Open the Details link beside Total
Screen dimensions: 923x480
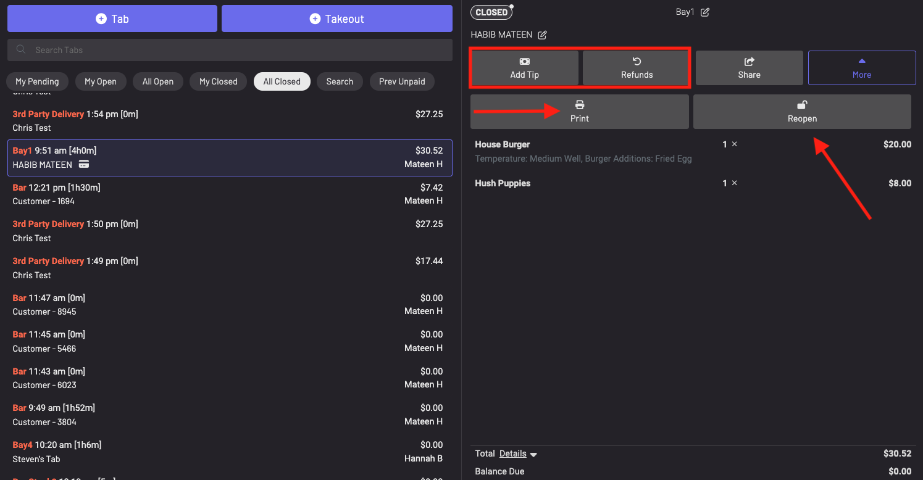pos(512,453)
